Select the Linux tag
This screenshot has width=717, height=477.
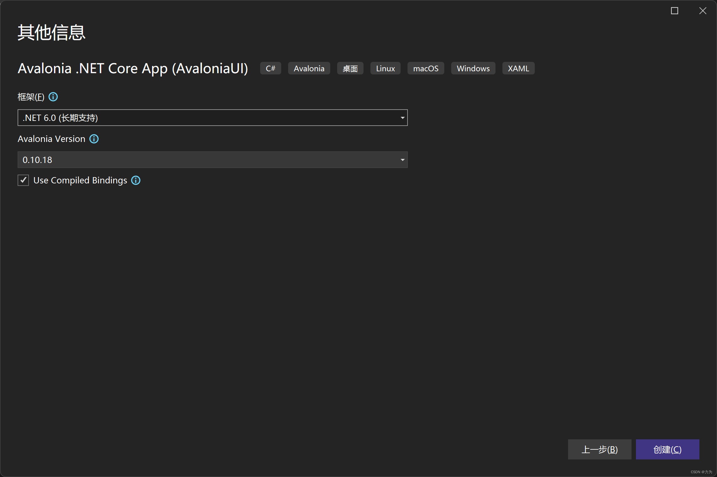[385, 68]
